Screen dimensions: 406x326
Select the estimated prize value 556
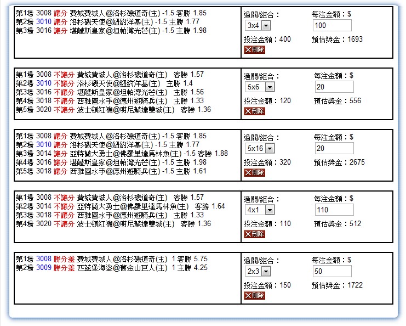pyautogui.click(x=355, y=101)
